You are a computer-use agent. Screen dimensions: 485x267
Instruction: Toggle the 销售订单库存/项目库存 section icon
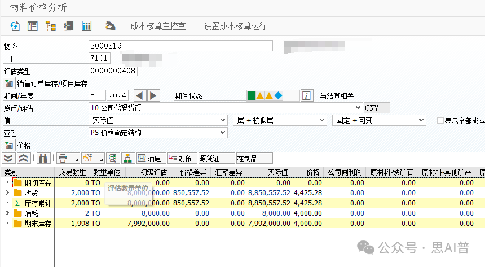click(9, 84)
